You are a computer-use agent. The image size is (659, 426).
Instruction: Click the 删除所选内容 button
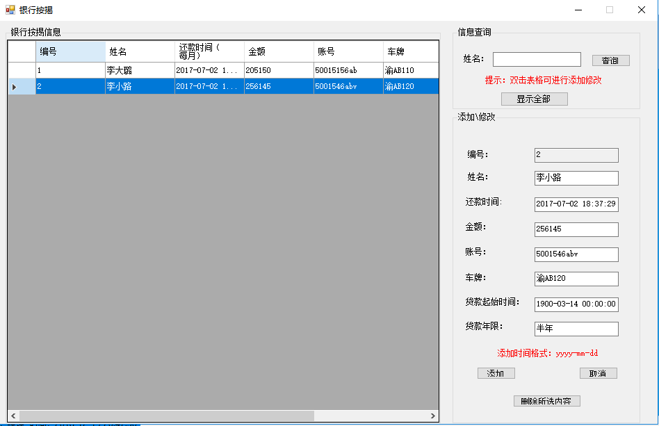coord(547,401)
